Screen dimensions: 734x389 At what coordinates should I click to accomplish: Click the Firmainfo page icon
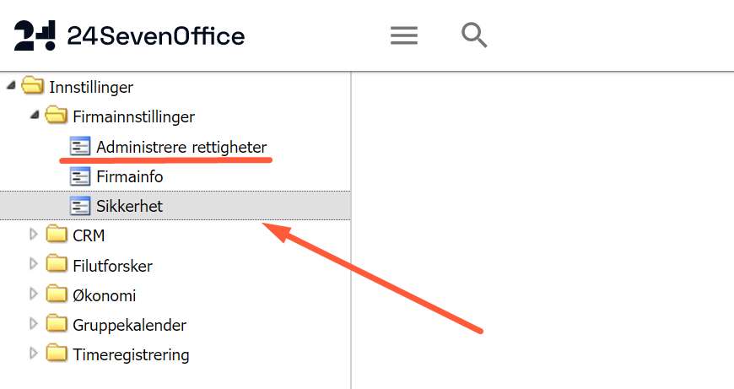[80, 176]
